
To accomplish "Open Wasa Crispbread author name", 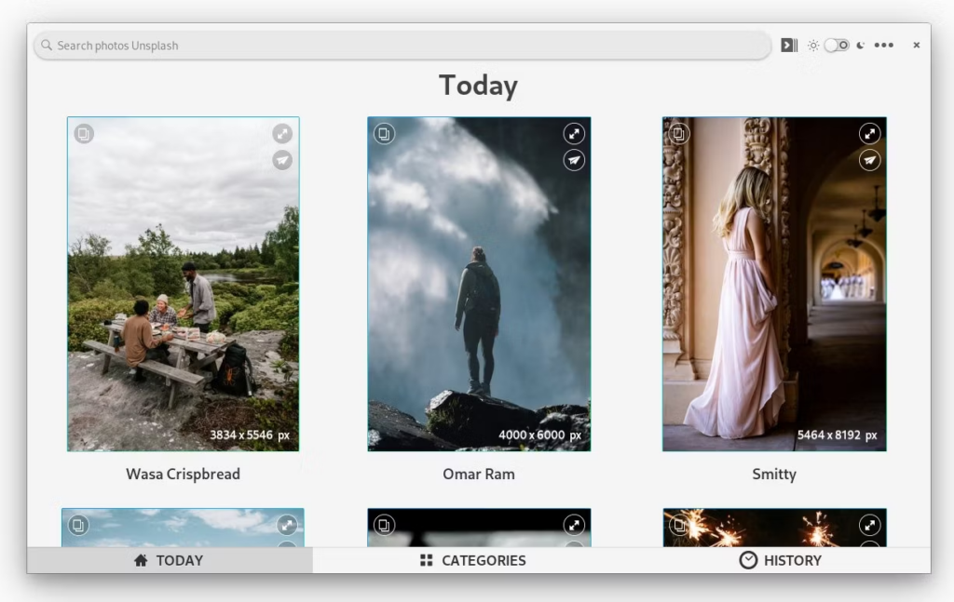I will click(184, 474).
